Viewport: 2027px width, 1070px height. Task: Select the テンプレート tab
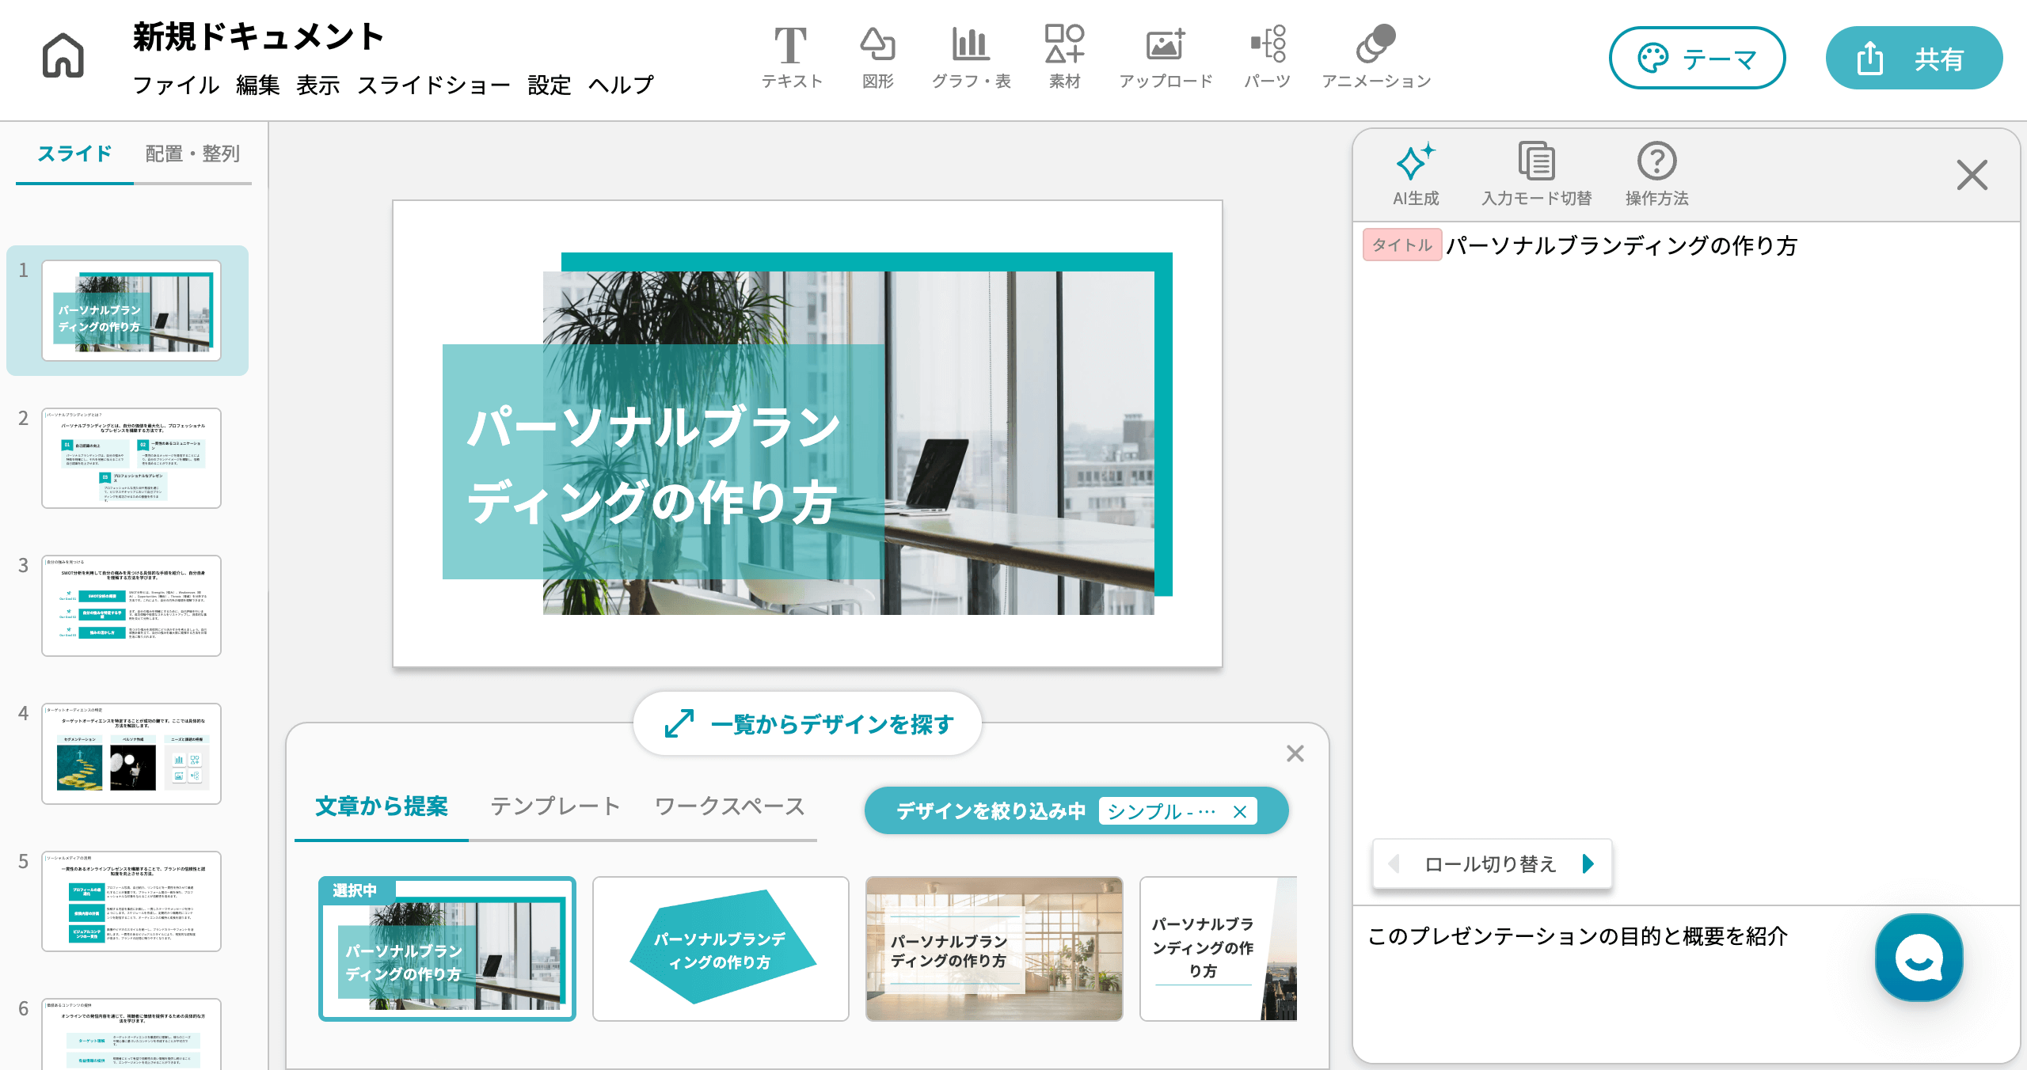[x=555, y=806]
